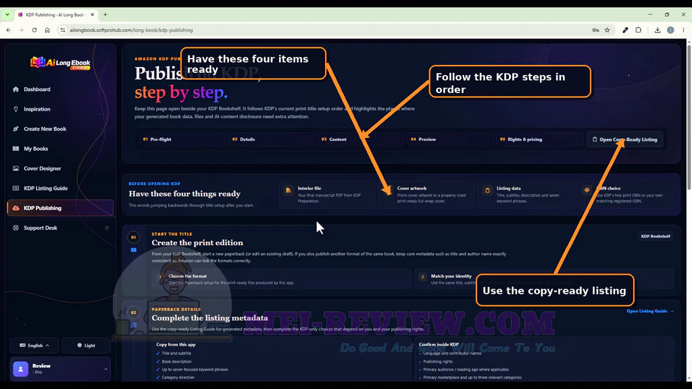This screenshot has width=692, height=389.
Task: Open My Books page
Action: point(60,149)
